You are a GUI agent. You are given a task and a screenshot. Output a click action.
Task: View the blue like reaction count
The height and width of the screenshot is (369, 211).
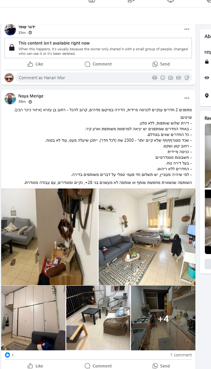pos(9,355)
